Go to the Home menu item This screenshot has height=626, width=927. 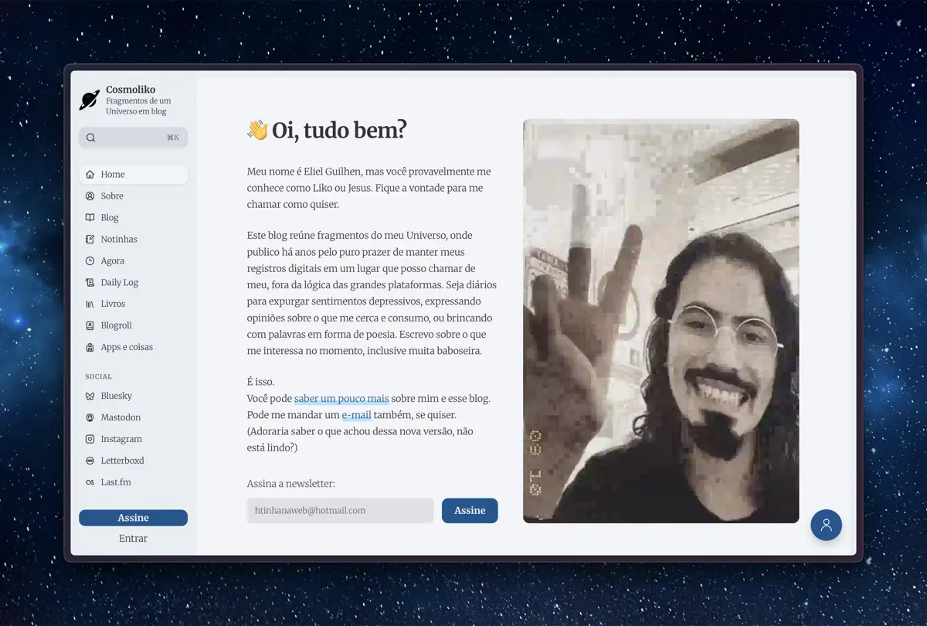point(113,175)
